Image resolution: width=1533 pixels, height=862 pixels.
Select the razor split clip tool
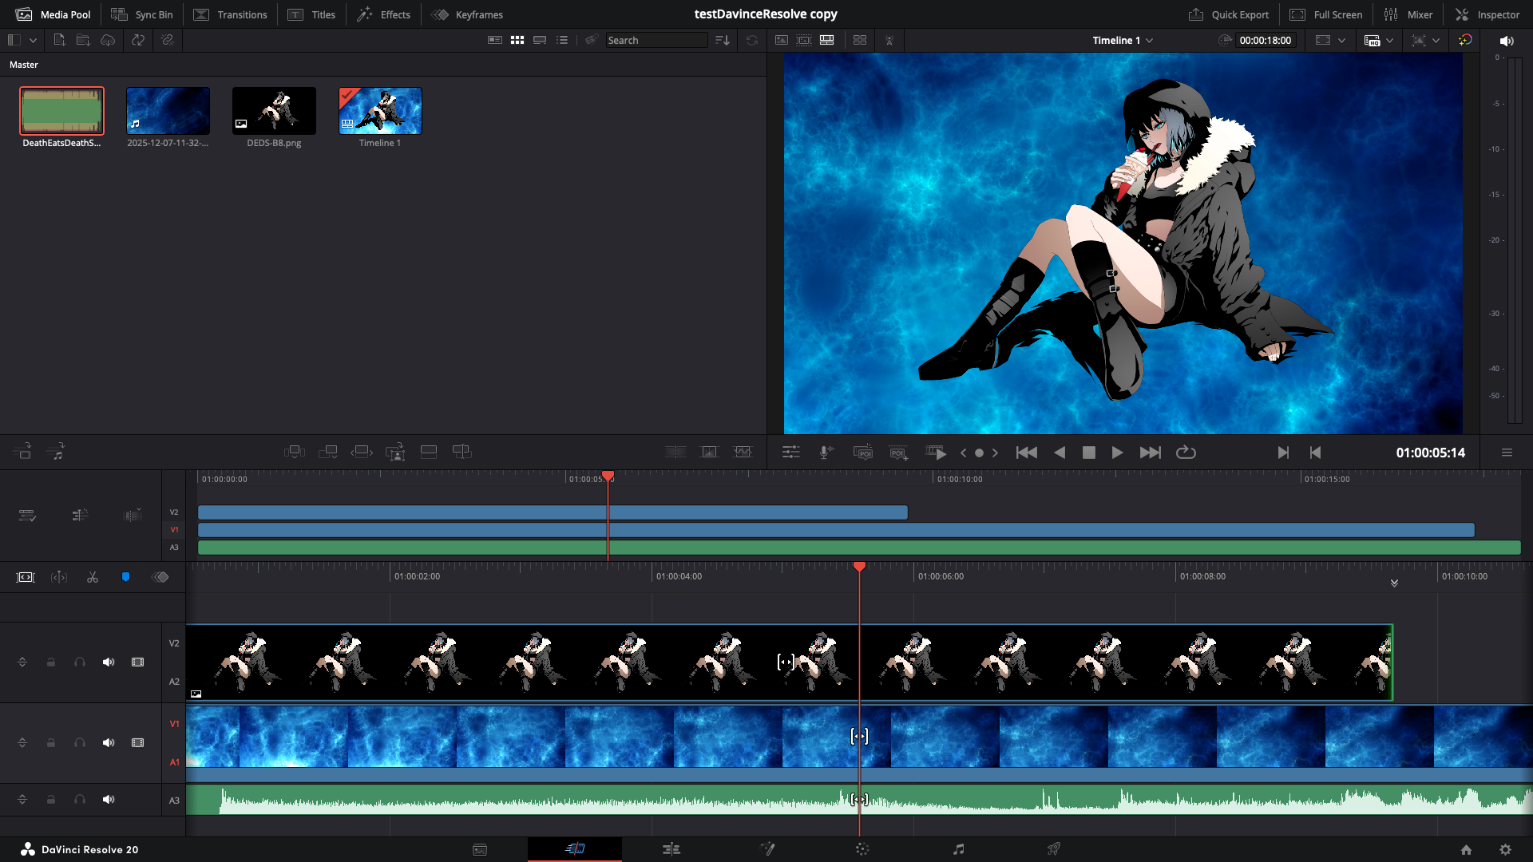pyautogui.click(x=93, y=577)
